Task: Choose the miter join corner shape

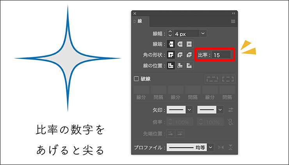Action: [171, 55]
